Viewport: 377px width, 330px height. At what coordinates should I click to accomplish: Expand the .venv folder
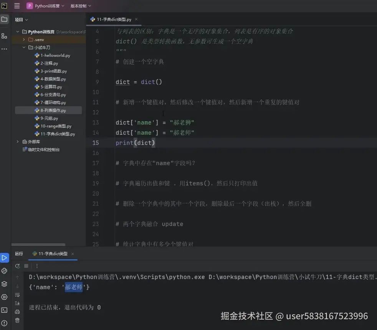point(24,40)
